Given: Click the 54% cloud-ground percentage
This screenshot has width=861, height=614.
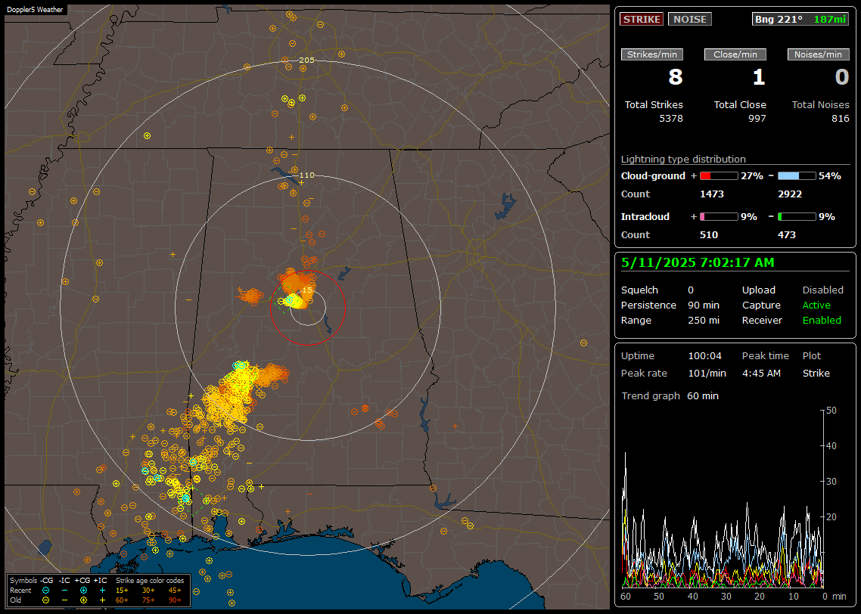Looking at the screenshot, I should [830, 176].
